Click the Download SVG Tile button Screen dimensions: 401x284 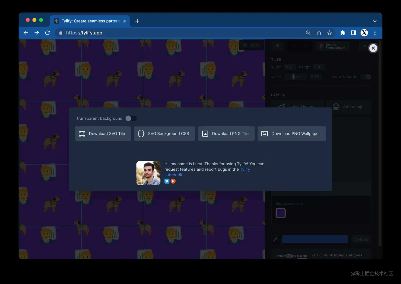coord(103,134)
